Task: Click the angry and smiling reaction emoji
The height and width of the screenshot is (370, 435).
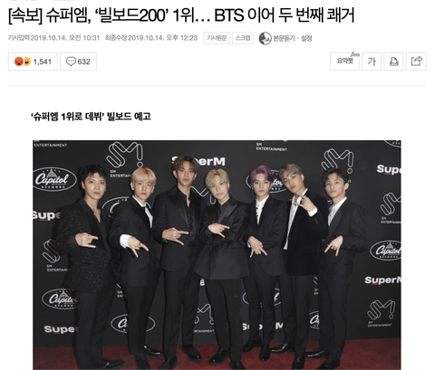Action: coord(23,62)
